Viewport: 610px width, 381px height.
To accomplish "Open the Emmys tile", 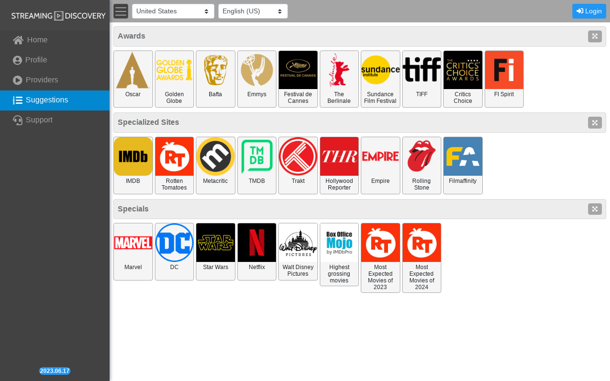I will (x=257, y=79).
